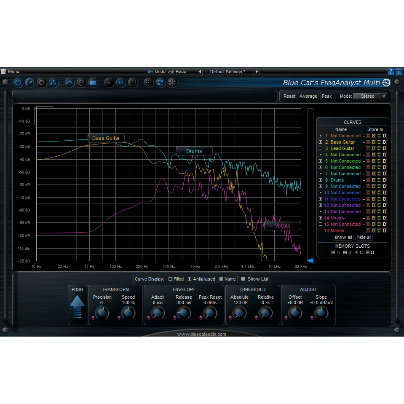Click the show all curves button
404x404 pixels.
(343, 237)
